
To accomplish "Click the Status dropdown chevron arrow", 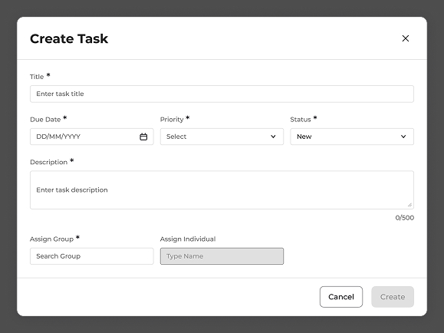I will [x=403, y=137].
